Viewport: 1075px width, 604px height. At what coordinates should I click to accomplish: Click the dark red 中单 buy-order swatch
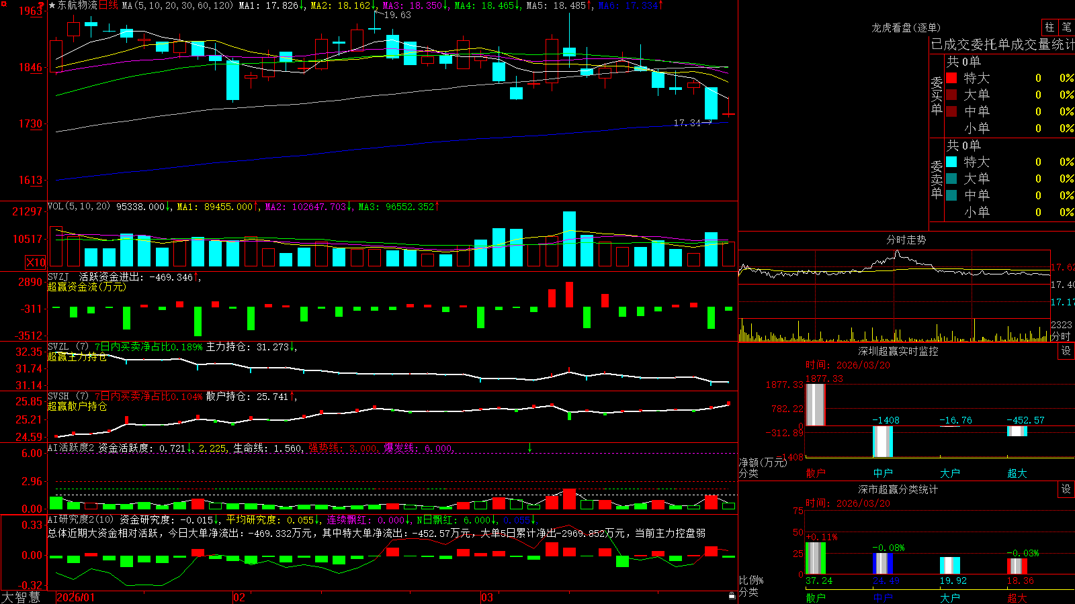click(951, 111)
